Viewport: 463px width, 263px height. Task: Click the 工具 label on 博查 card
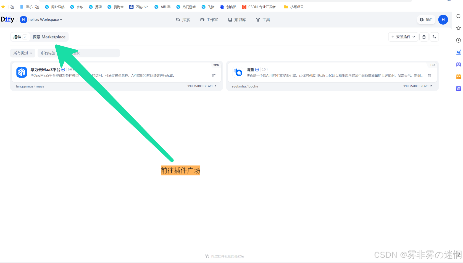[x=432, y=65]
